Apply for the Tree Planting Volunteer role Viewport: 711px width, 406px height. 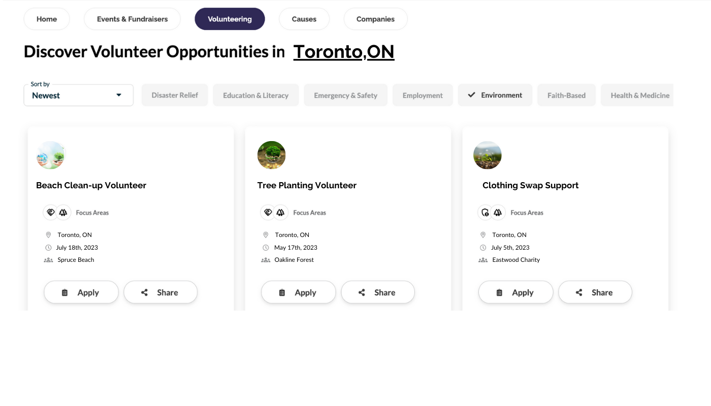coord(299,292)
